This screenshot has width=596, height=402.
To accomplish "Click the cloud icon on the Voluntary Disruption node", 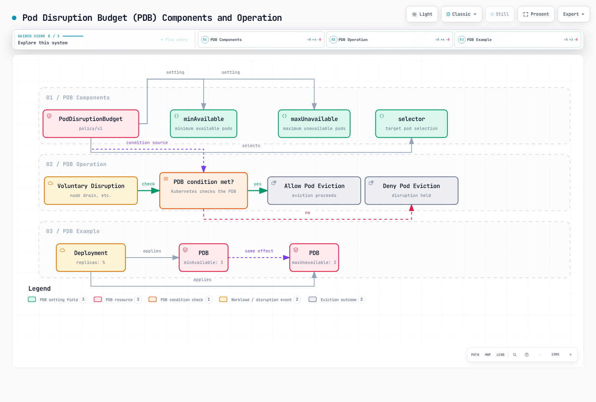I will [x=51, y=183].
